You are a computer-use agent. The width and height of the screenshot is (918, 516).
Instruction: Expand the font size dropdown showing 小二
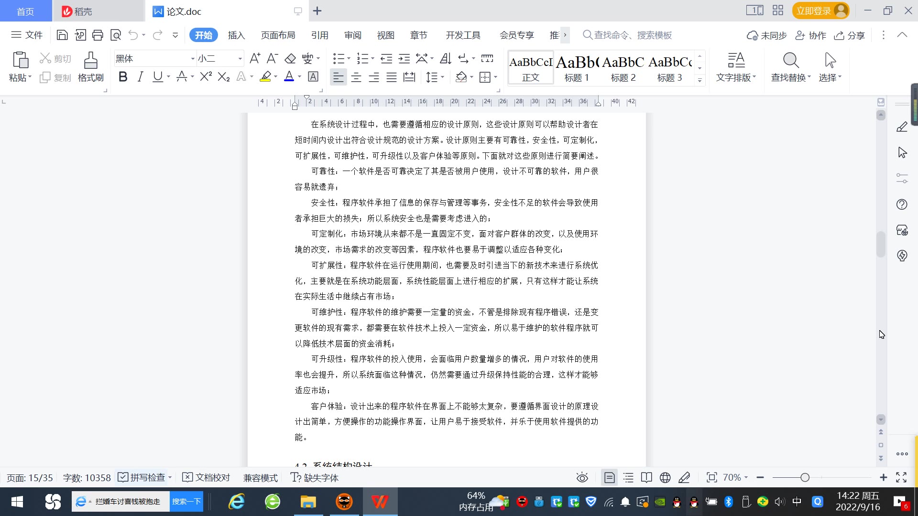(x=240, y=59)
